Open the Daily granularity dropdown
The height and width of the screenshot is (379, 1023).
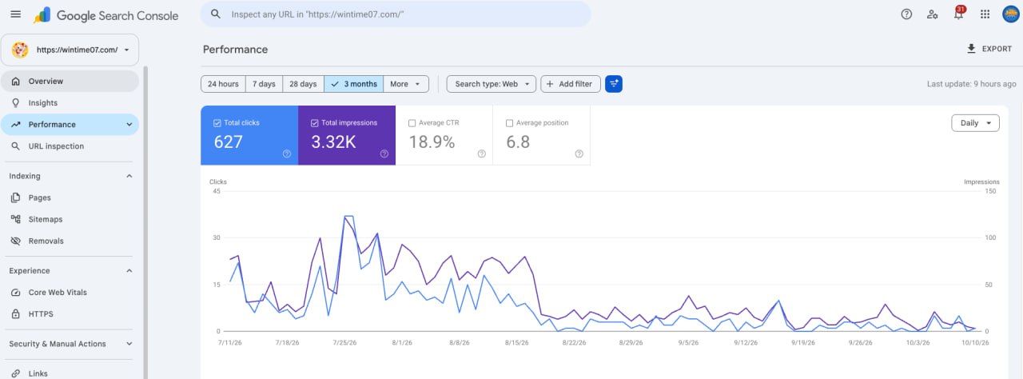pyautogui.click(x=975, y=123)
